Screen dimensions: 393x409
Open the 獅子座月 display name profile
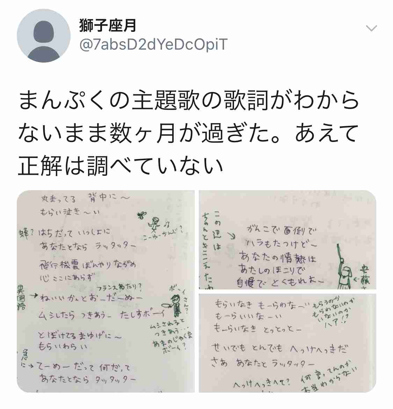(x=108, y=26)
